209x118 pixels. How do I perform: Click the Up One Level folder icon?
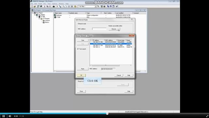(x=75, y=7)
